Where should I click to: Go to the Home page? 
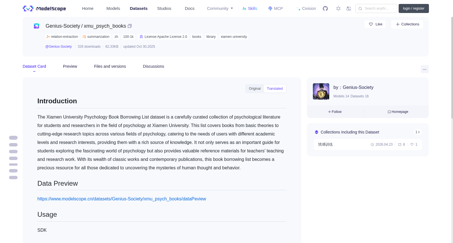(x=88, y=8)
